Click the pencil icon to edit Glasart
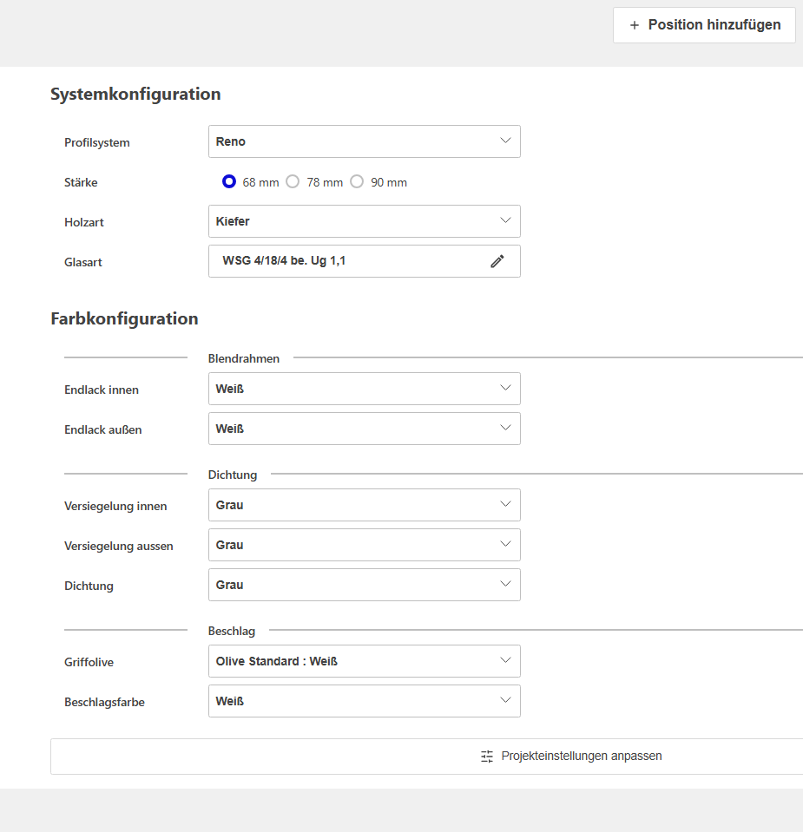 point(497,261)
